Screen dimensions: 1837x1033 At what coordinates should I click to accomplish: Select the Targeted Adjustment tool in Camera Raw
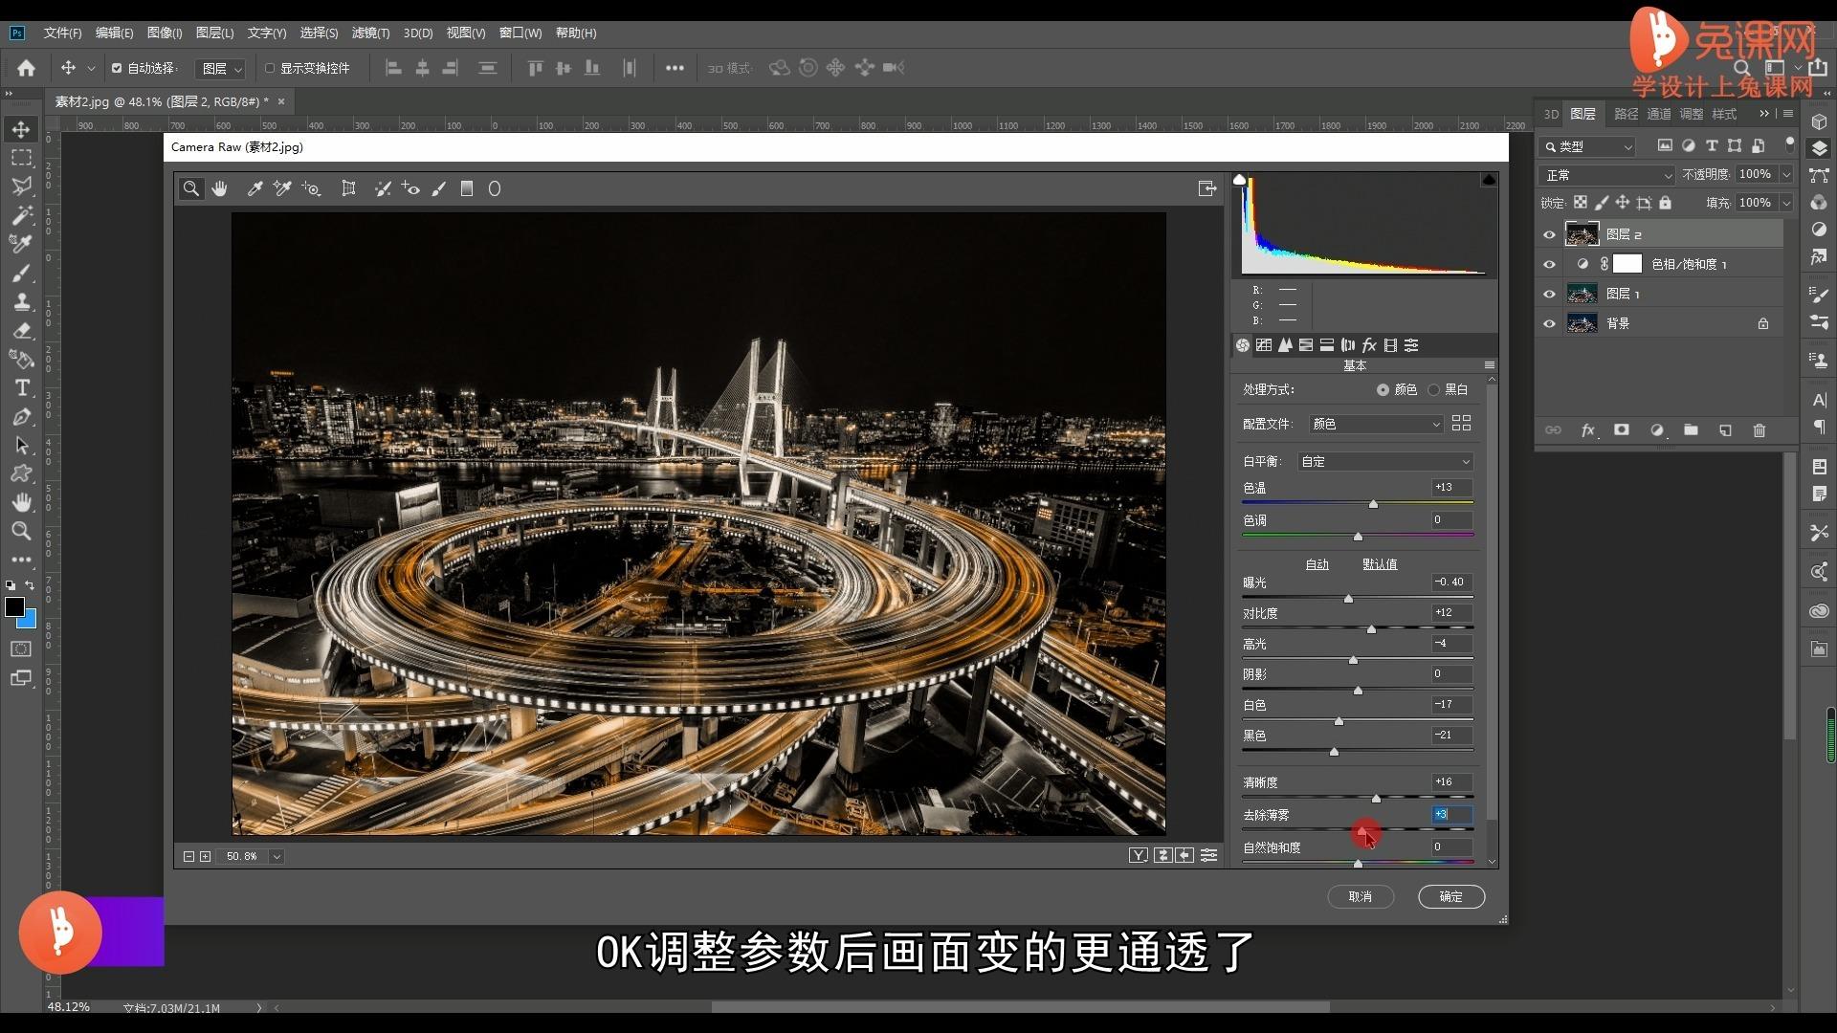click(311, 188)
